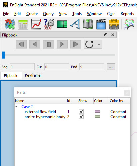The image size is (137, 166).
Task: Click Id value 2 for ami-x hypersonic body
Action: click(68, 117)
